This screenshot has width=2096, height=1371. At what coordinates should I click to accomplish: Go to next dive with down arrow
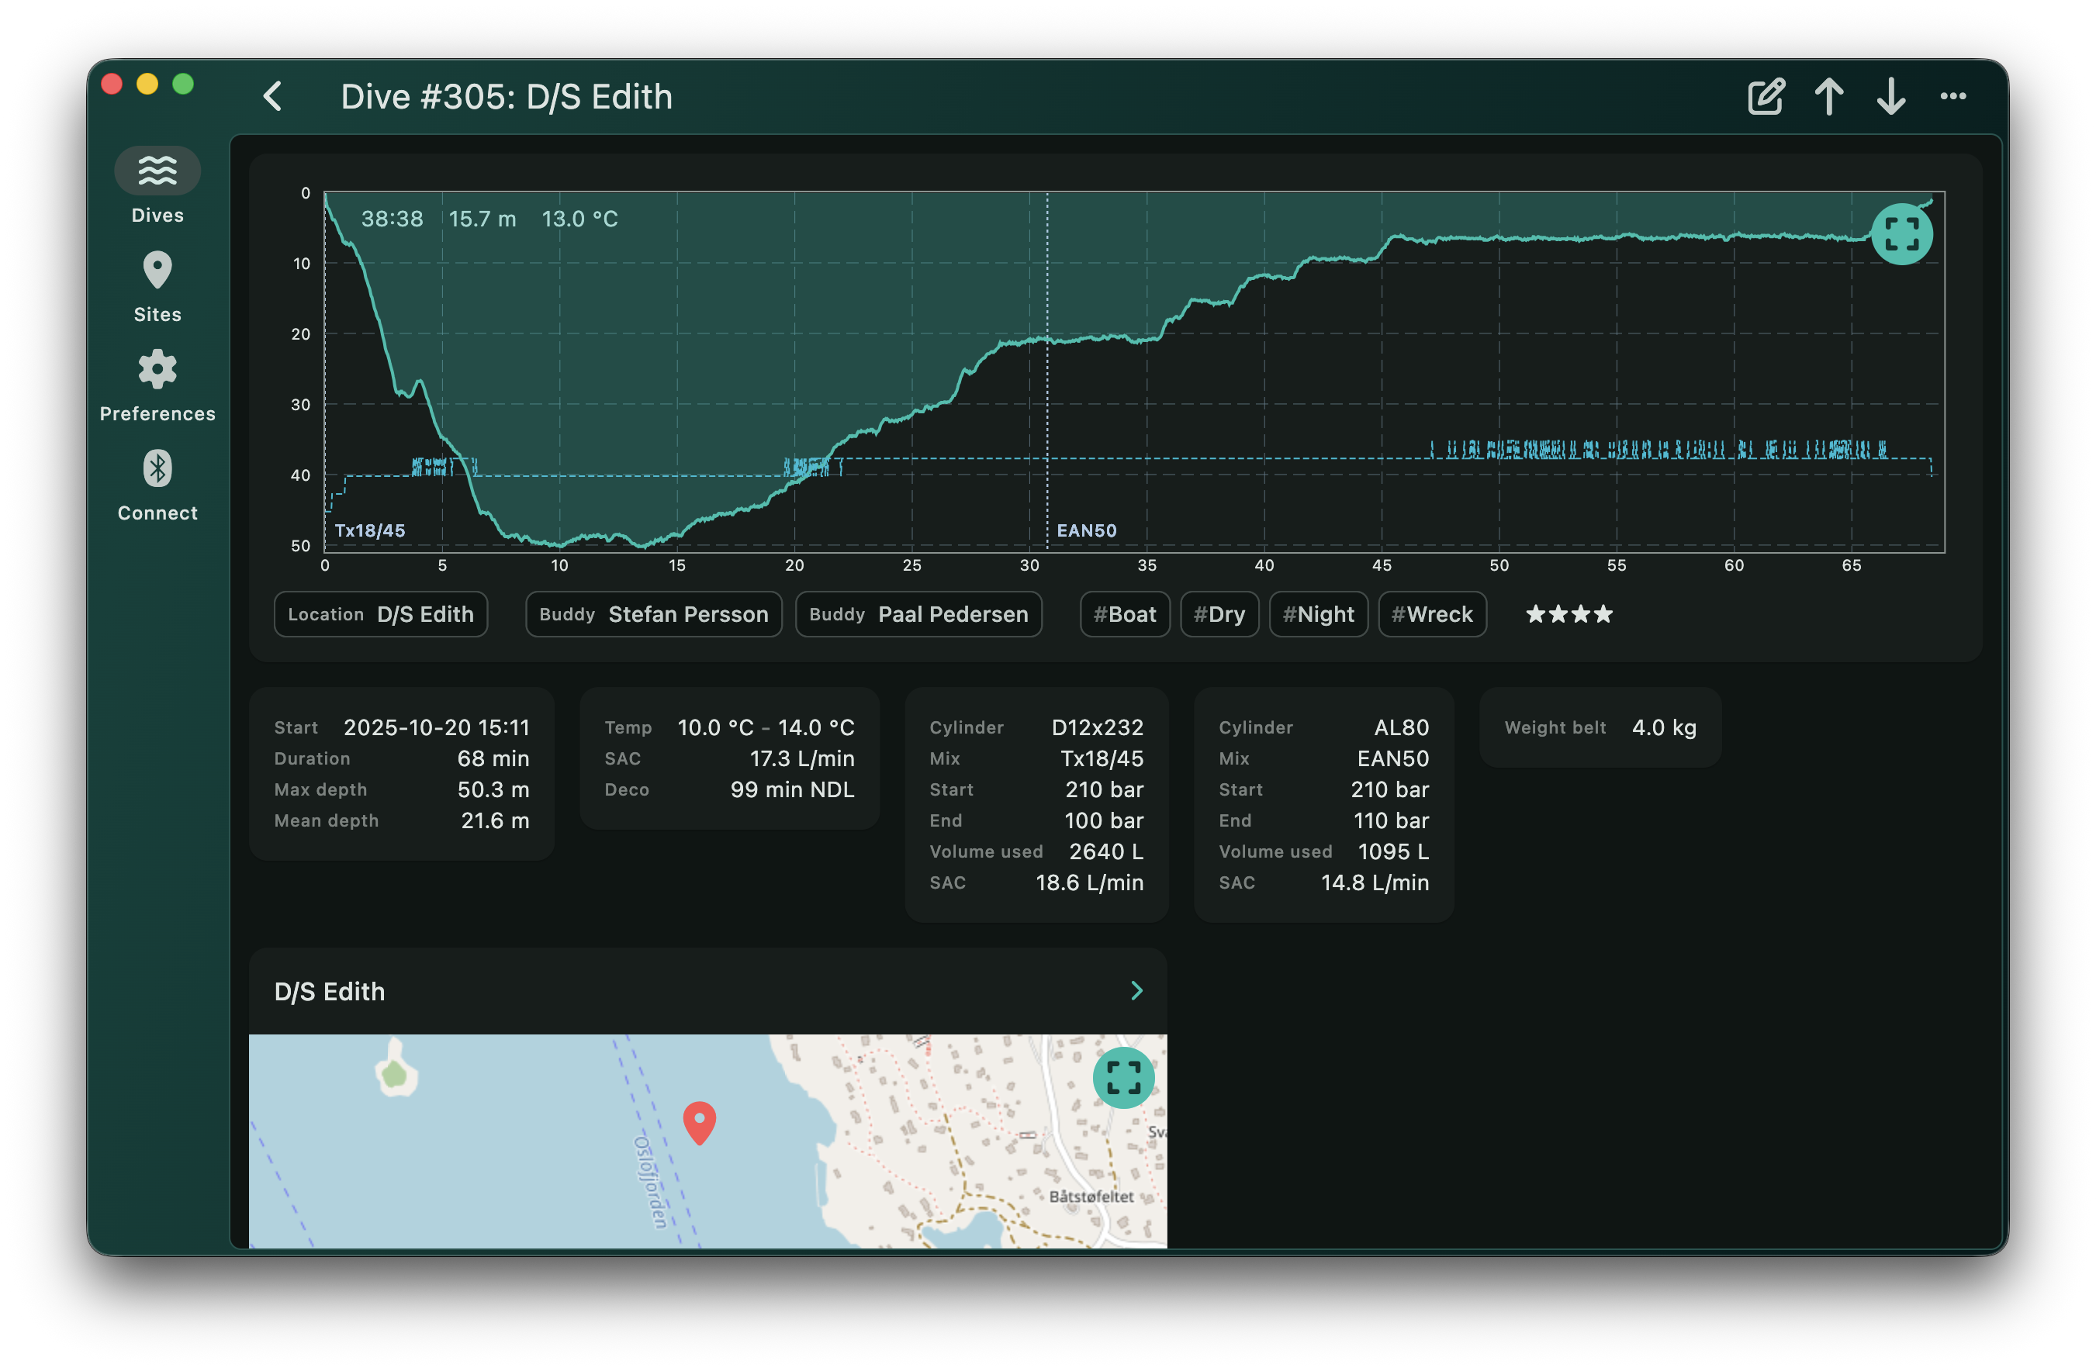click(1890, 97)
